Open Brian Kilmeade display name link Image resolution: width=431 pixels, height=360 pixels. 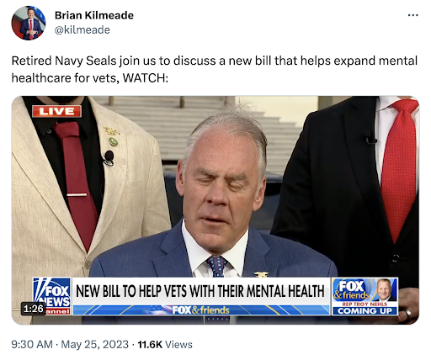94,15
